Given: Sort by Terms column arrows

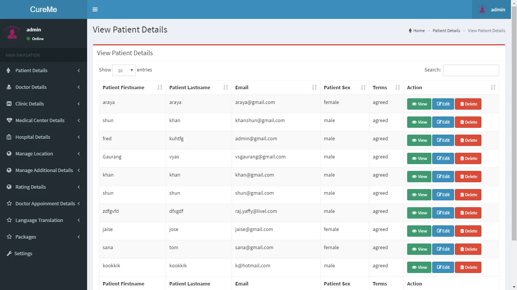Looking at the screenshot, I should [398, 87].
